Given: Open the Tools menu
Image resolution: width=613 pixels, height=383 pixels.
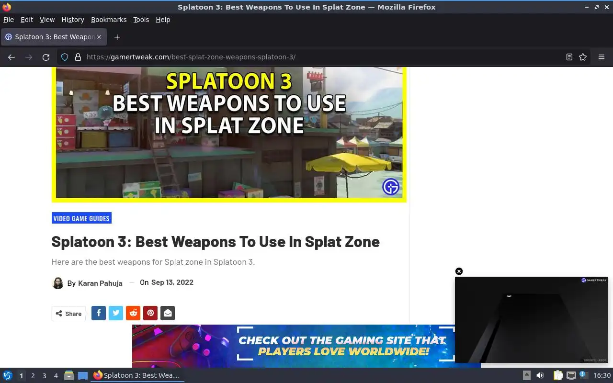Looking at the screenshot, I should click(x=141, y=20).
